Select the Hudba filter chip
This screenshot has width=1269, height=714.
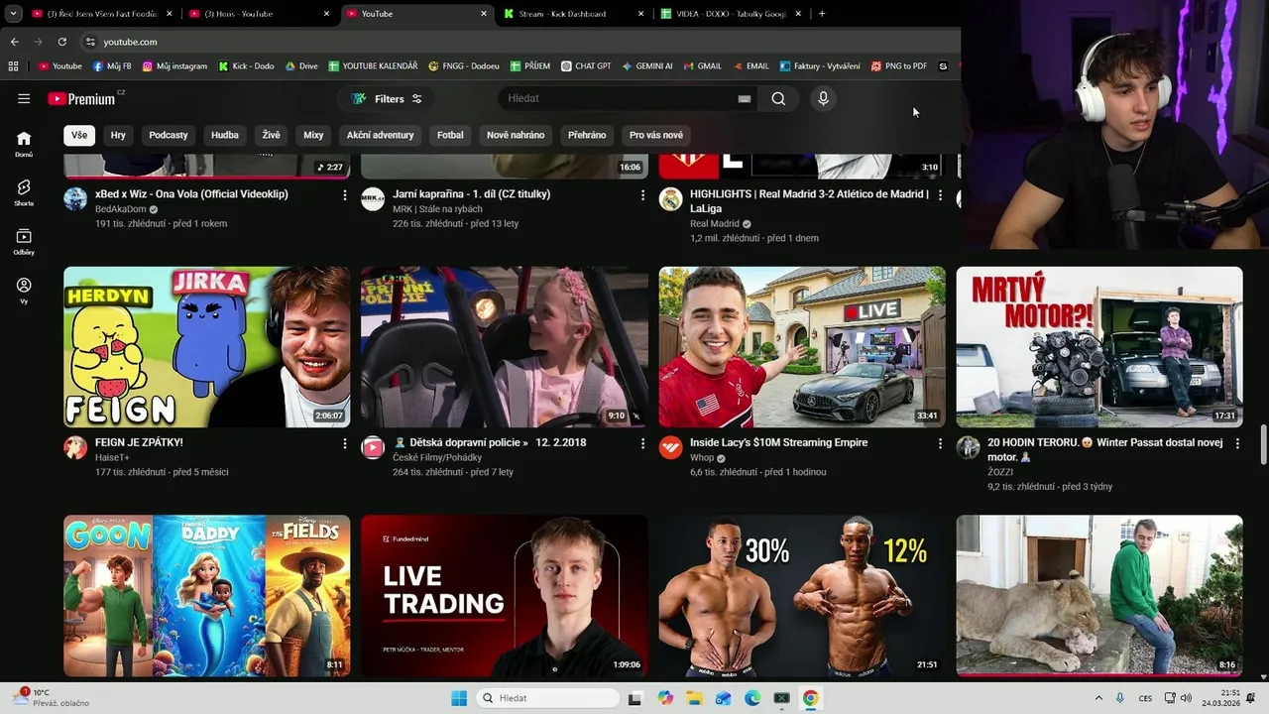coord(225,135)
